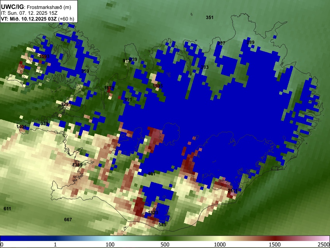Viewport: 330px width, 248px height.
Task: Click the legend tick label 500
Action: click(165, 245)
